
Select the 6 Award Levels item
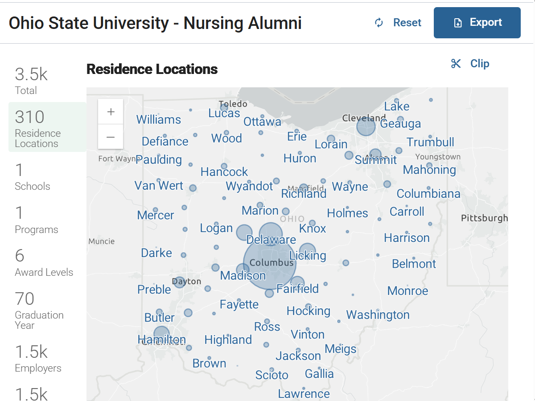pyautogui.click(x=44, y=263)
